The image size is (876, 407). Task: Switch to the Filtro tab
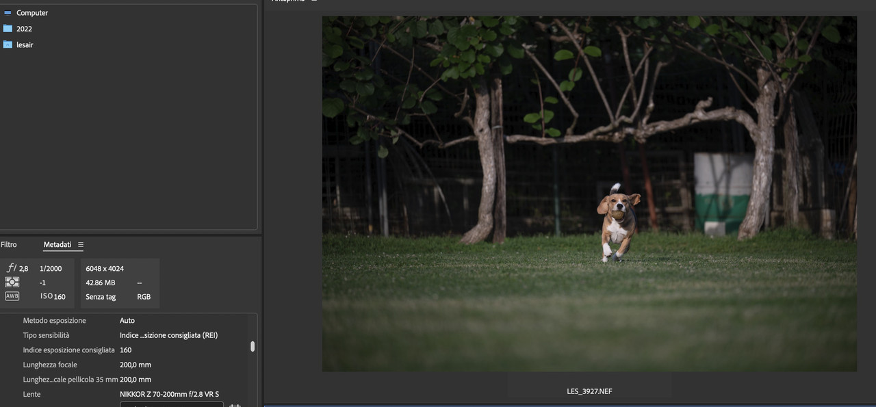(9, 244)
